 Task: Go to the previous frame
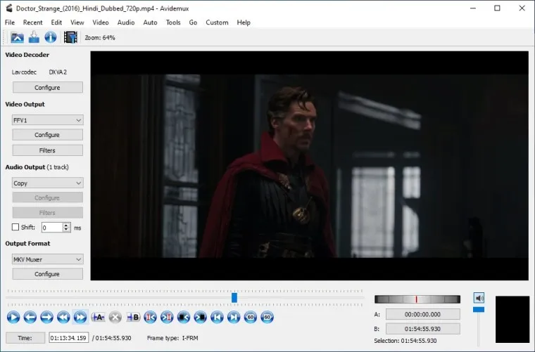click(30, 318)
